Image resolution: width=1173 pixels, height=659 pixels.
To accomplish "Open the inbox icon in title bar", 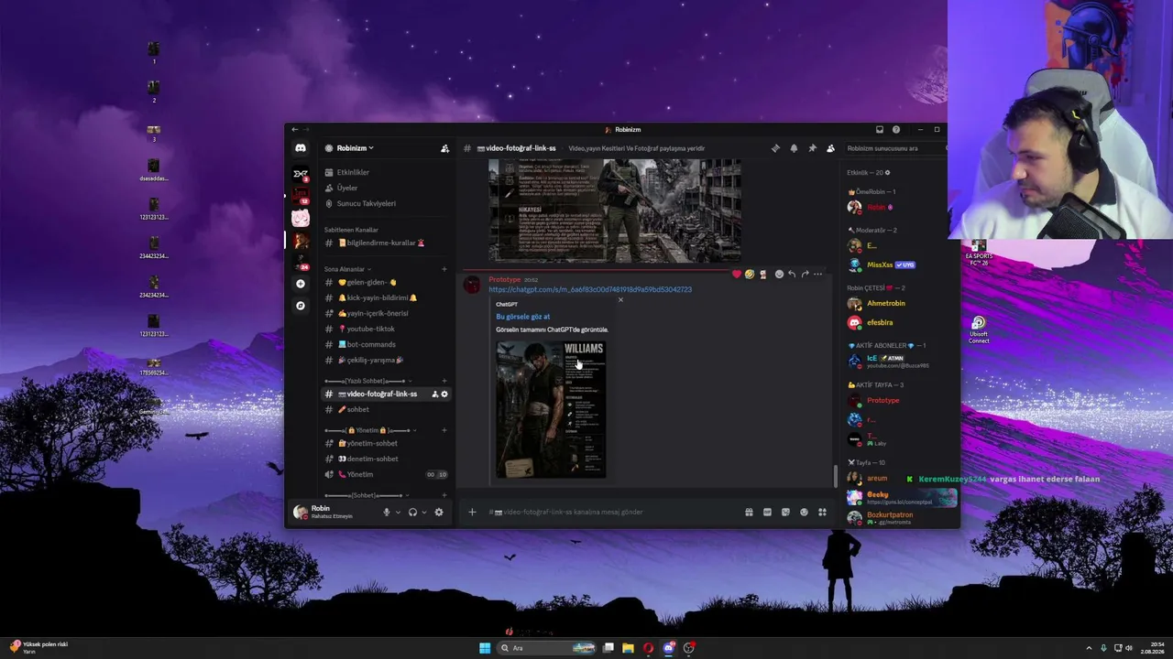I will [880, 130].
